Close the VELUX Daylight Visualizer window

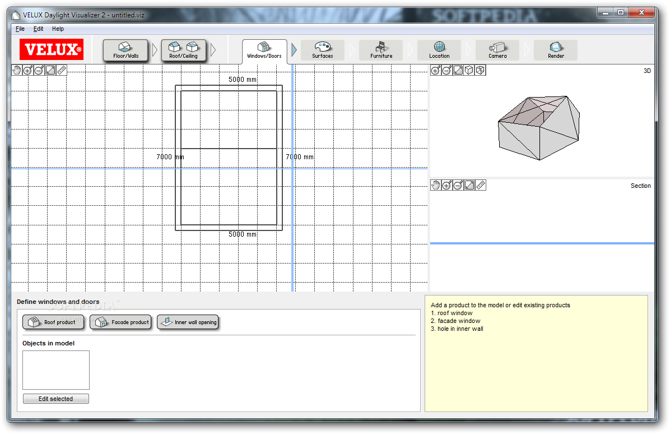point(642,13)
